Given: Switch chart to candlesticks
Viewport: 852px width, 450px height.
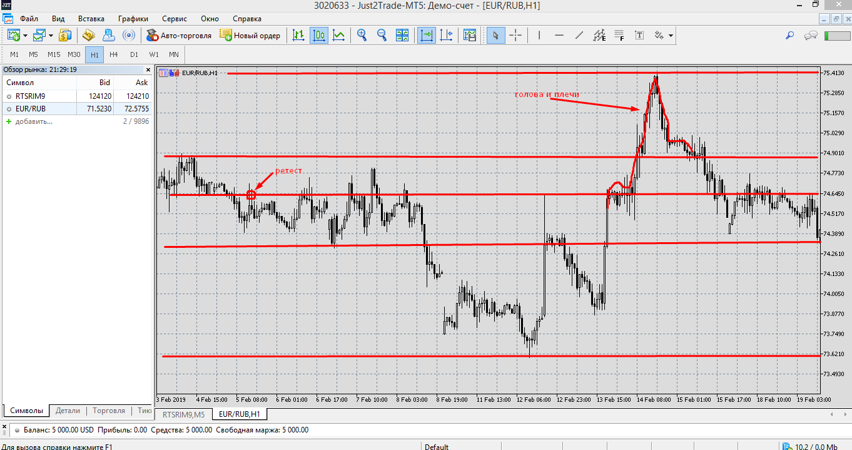Looking at the screenshot, I should 319,35.
